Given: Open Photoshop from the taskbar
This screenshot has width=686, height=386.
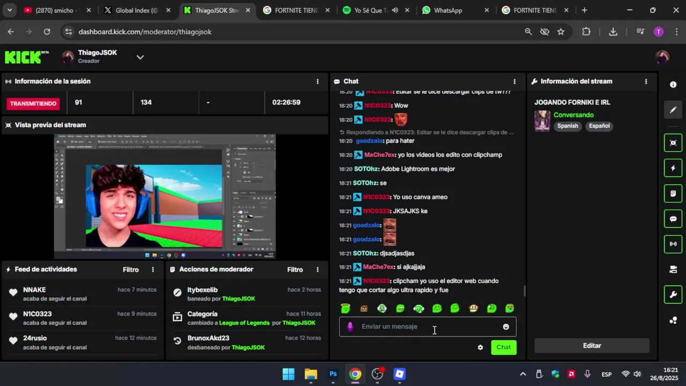Looking at the screenshot, I should click(x=333, y=374).
